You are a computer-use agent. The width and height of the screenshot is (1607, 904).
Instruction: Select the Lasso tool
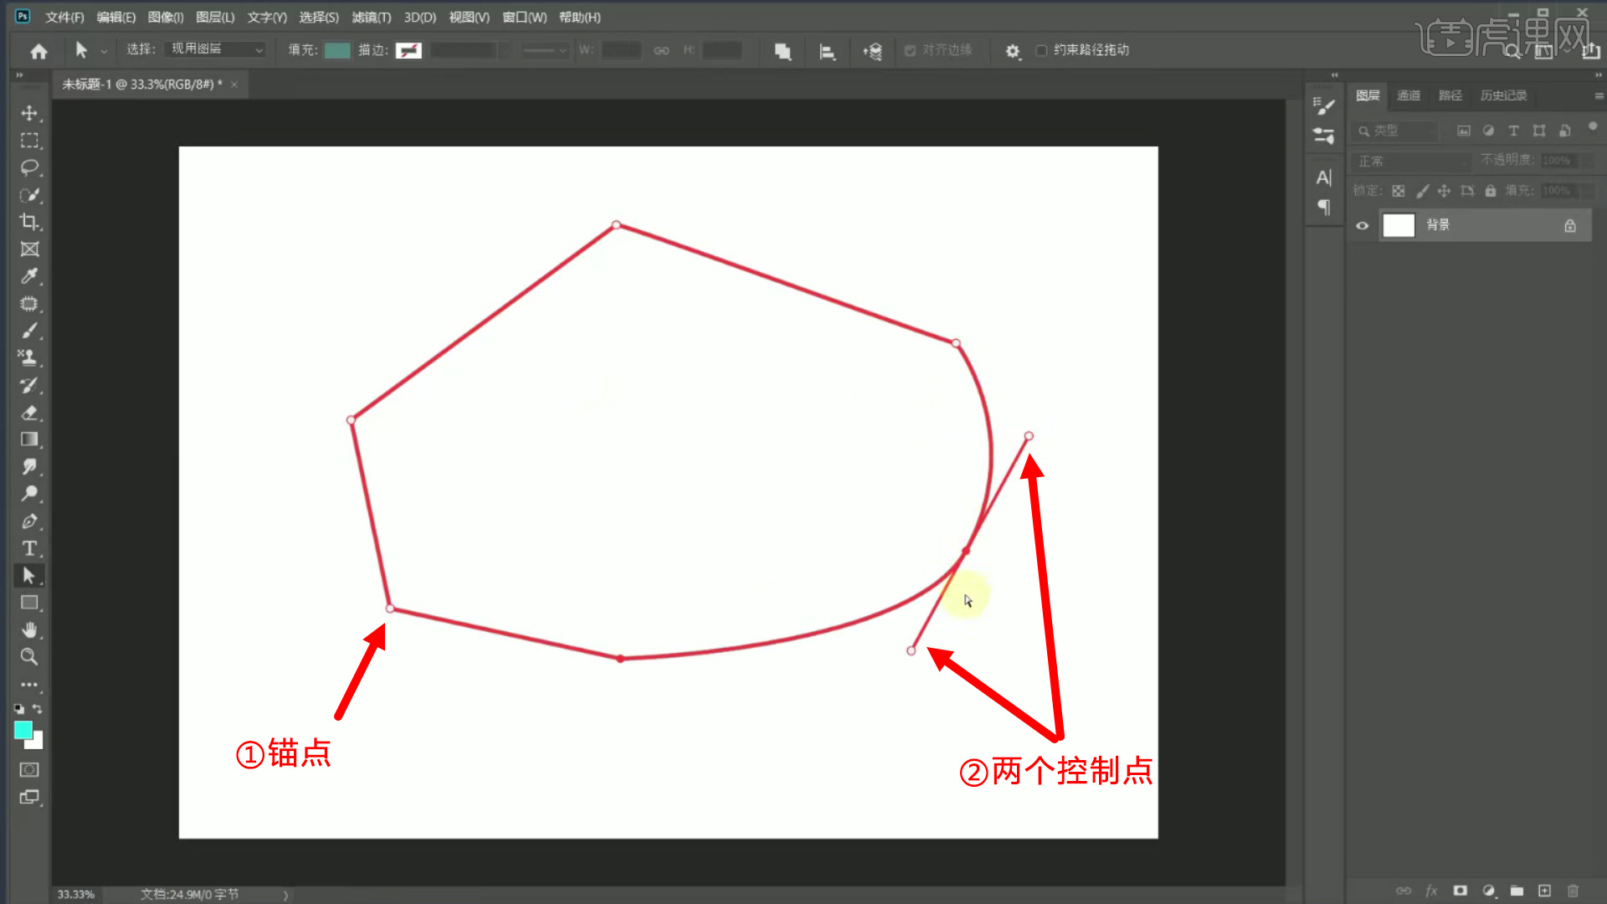pos(29,167)
